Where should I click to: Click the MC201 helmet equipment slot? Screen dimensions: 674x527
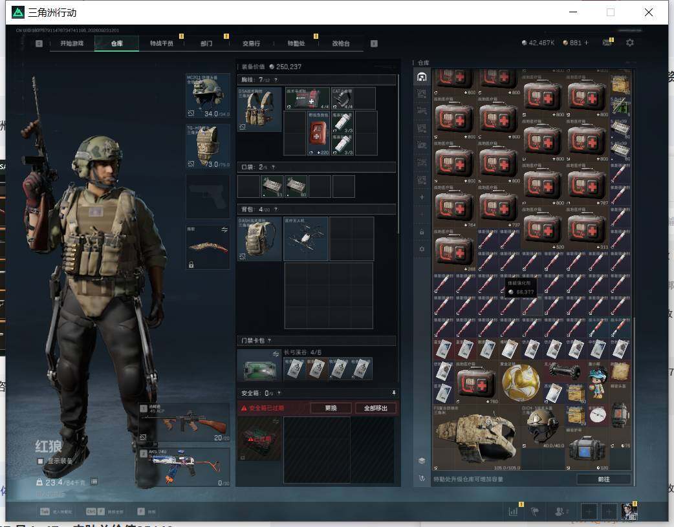click(208, 96)
